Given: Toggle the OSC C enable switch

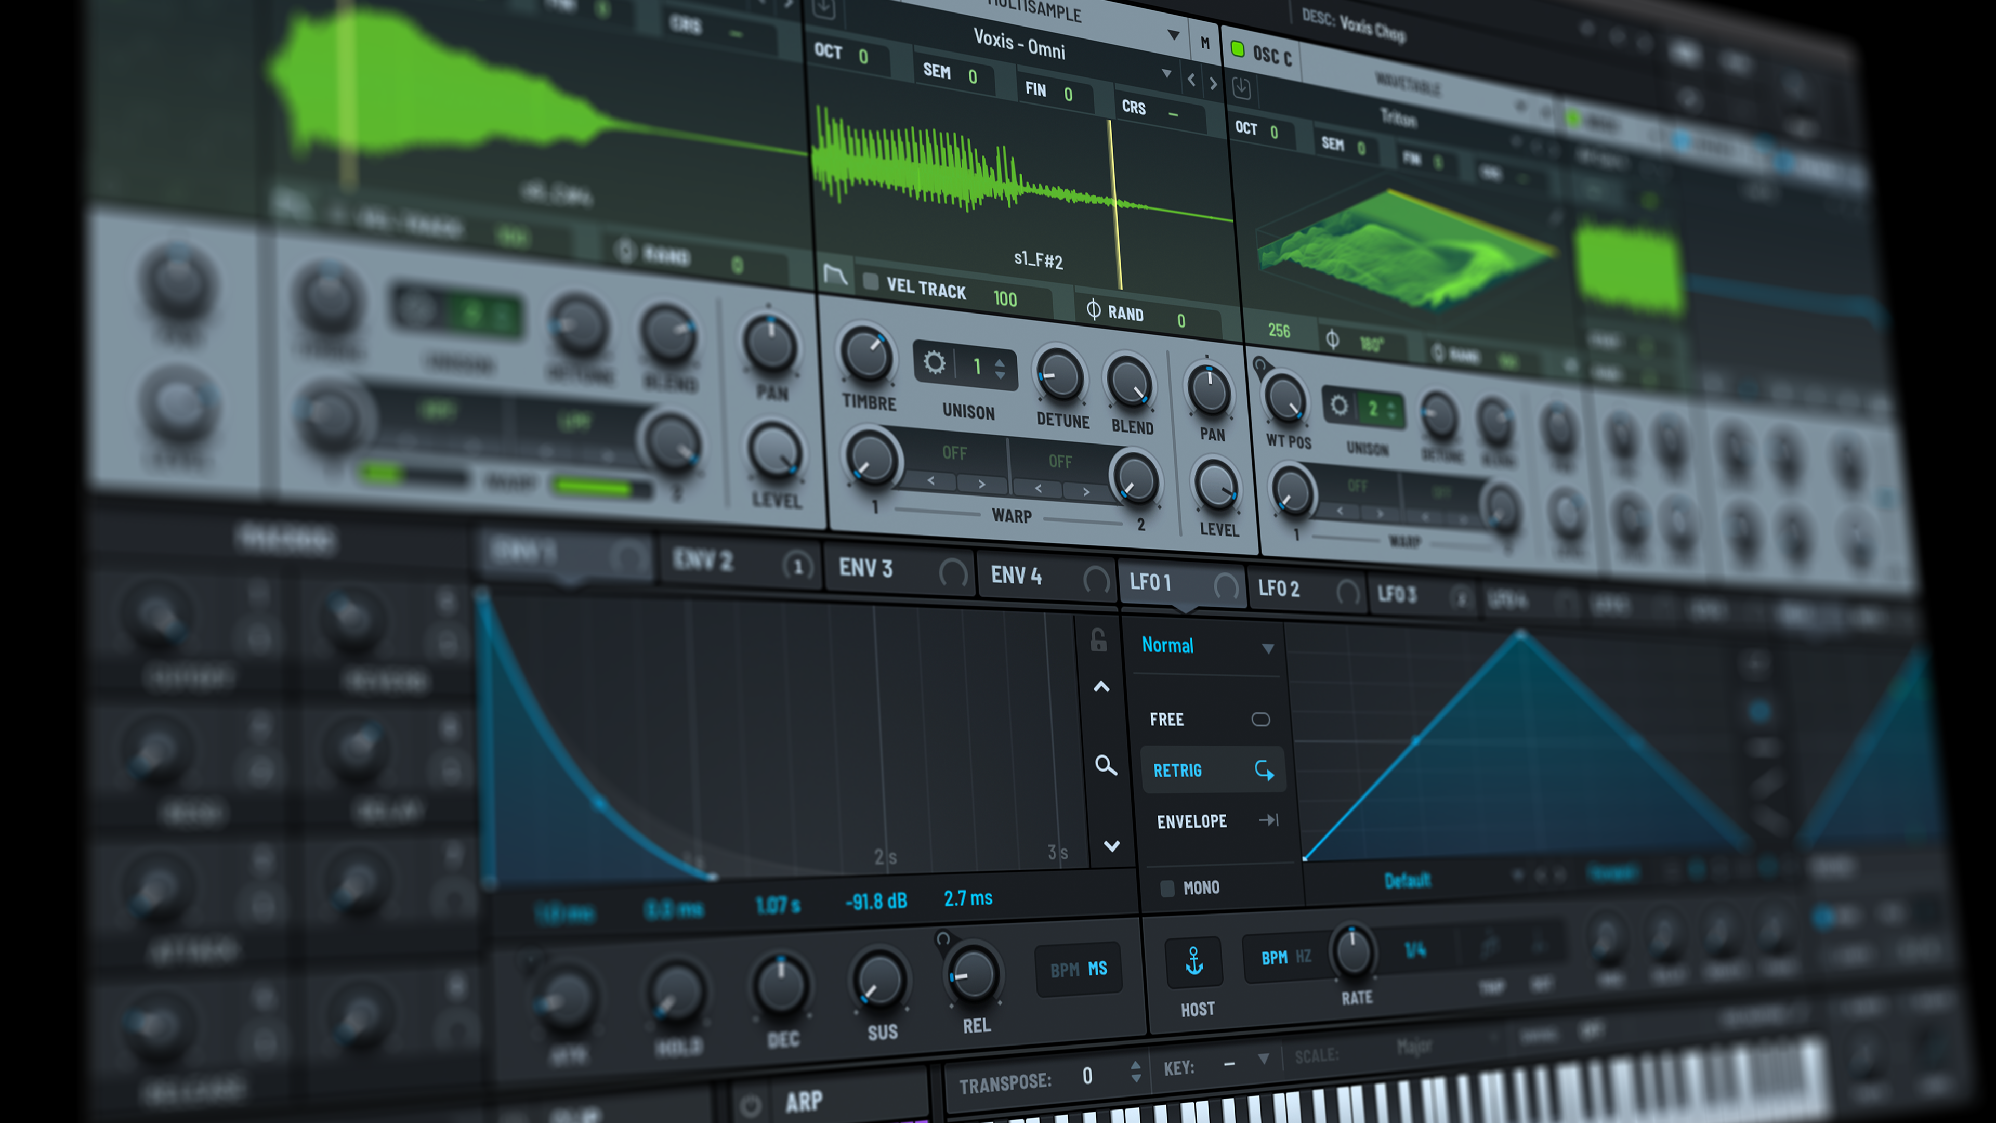Looking at the screenshot, I should 1238,49.
